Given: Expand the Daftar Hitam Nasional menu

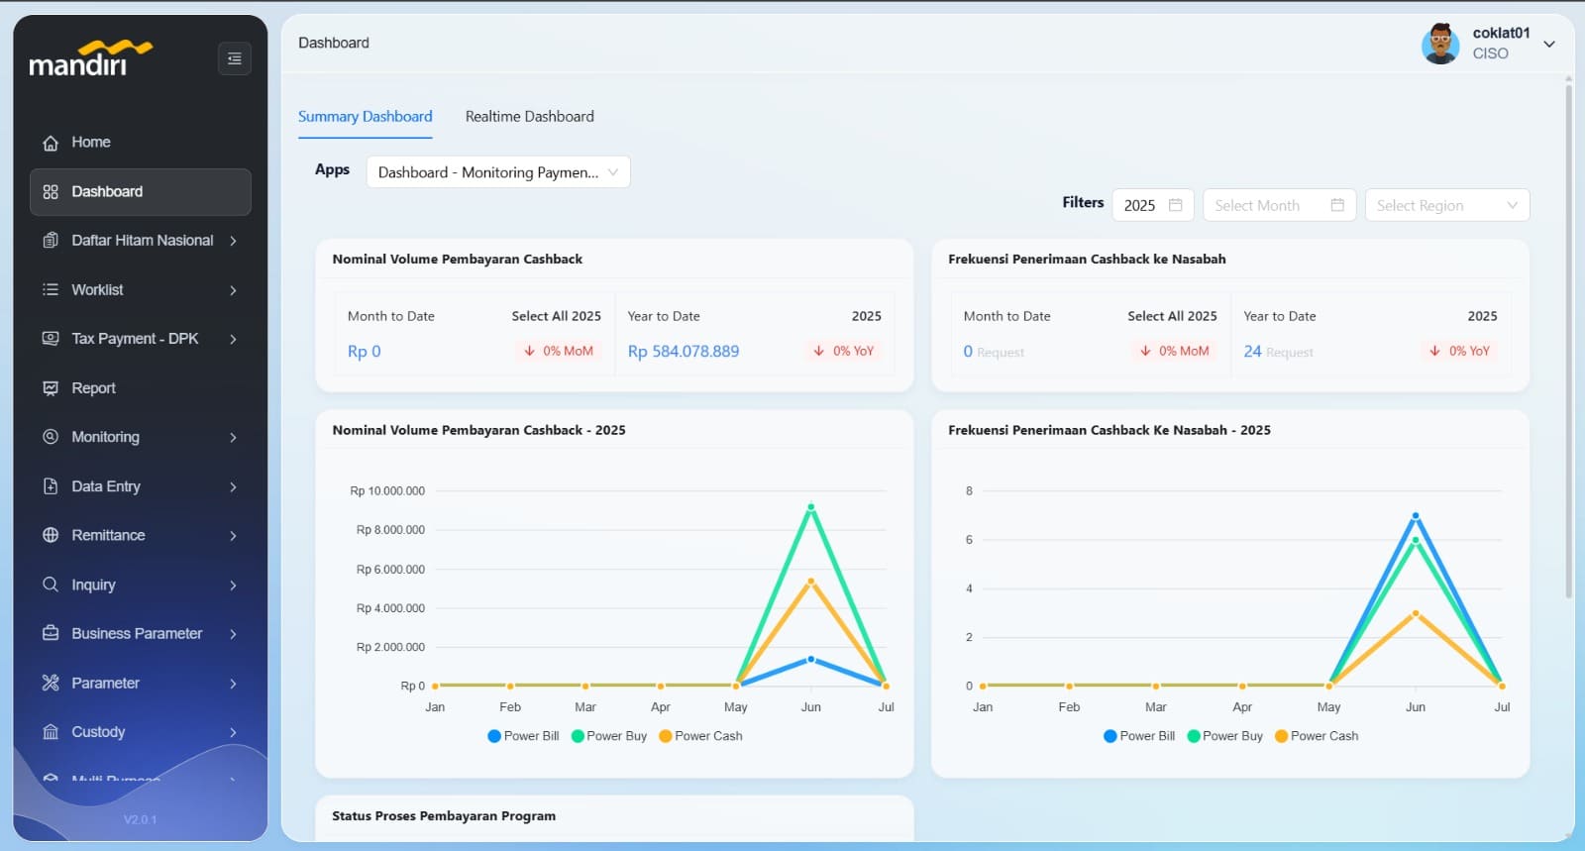Looking at the screenshot, I should coord(141,241).
